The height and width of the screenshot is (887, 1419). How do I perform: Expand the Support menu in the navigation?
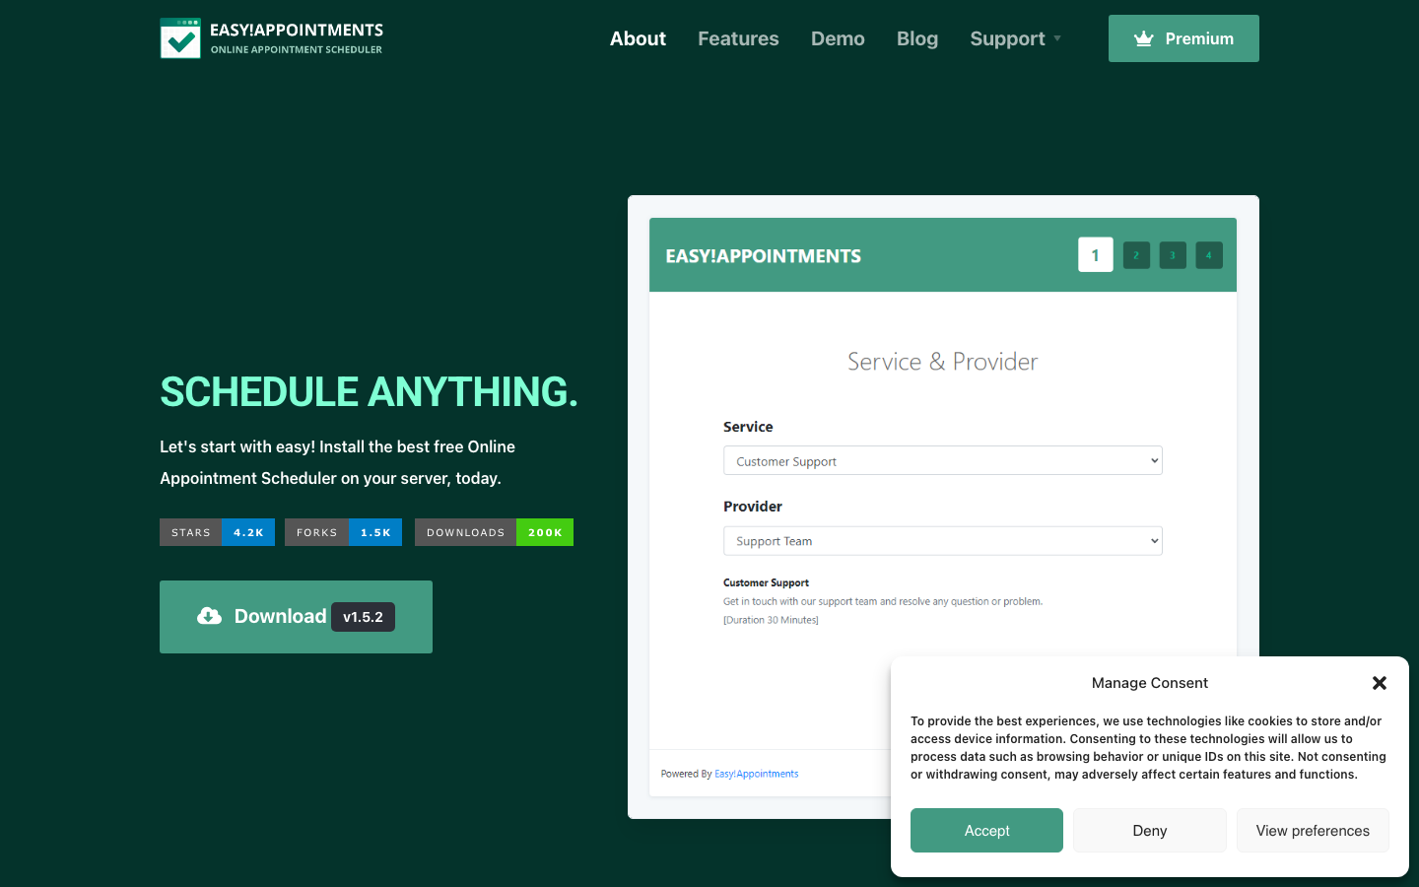pos(1015,38)
